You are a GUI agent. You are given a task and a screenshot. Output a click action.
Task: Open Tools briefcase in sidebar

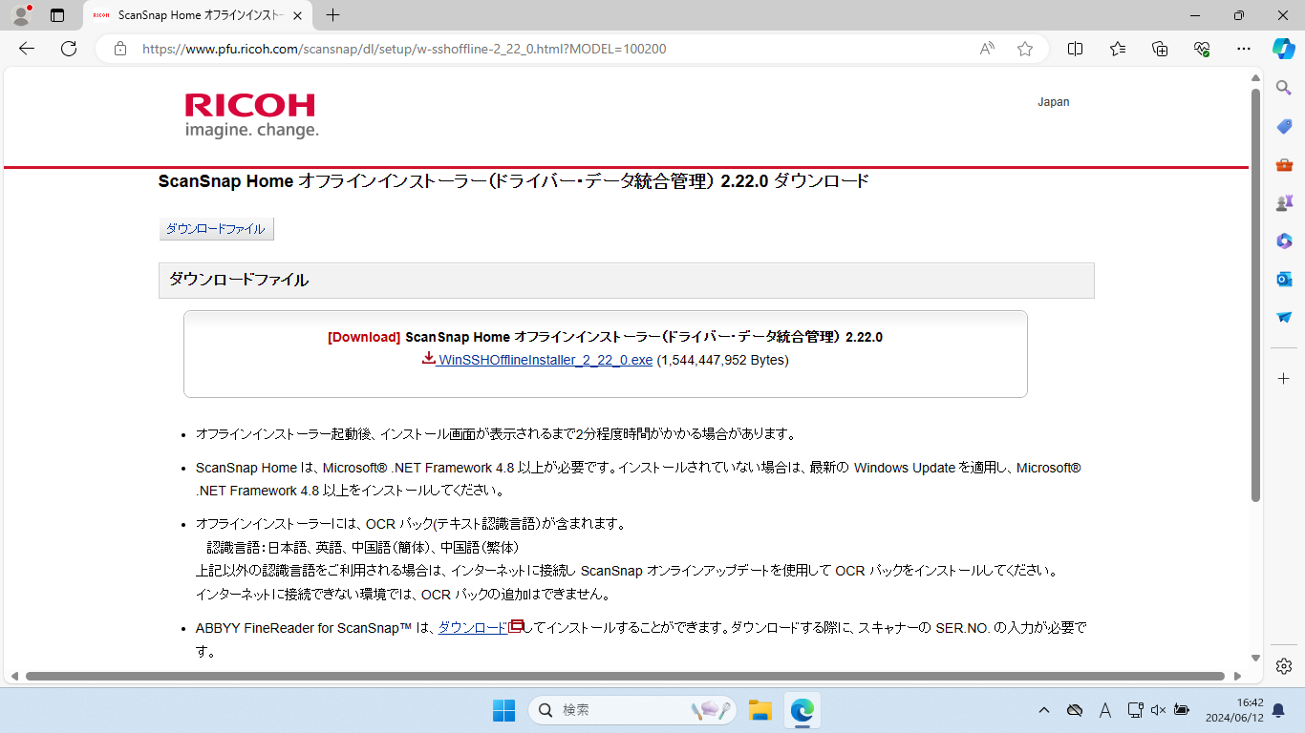pos(1284,165)
